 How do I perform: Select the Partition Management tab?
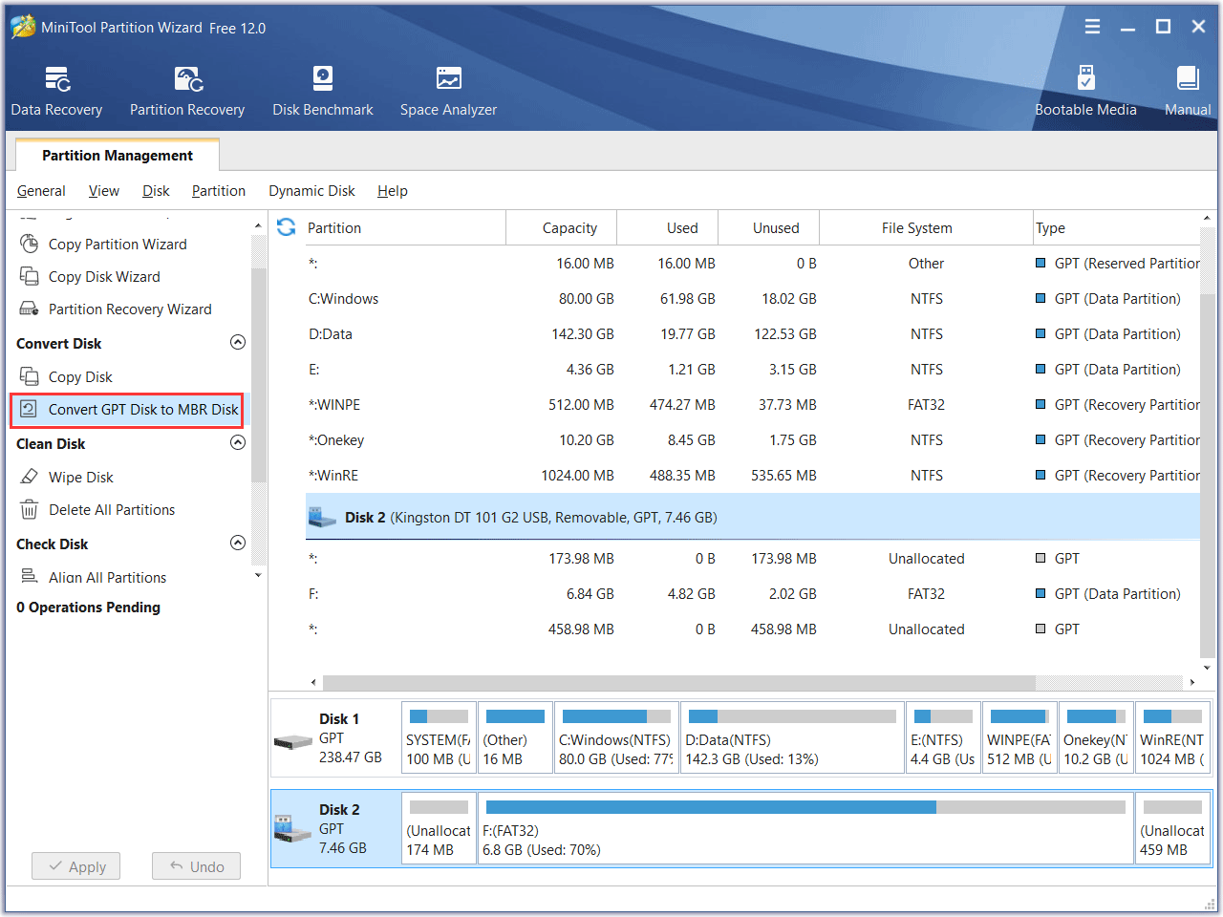[118, 155]
